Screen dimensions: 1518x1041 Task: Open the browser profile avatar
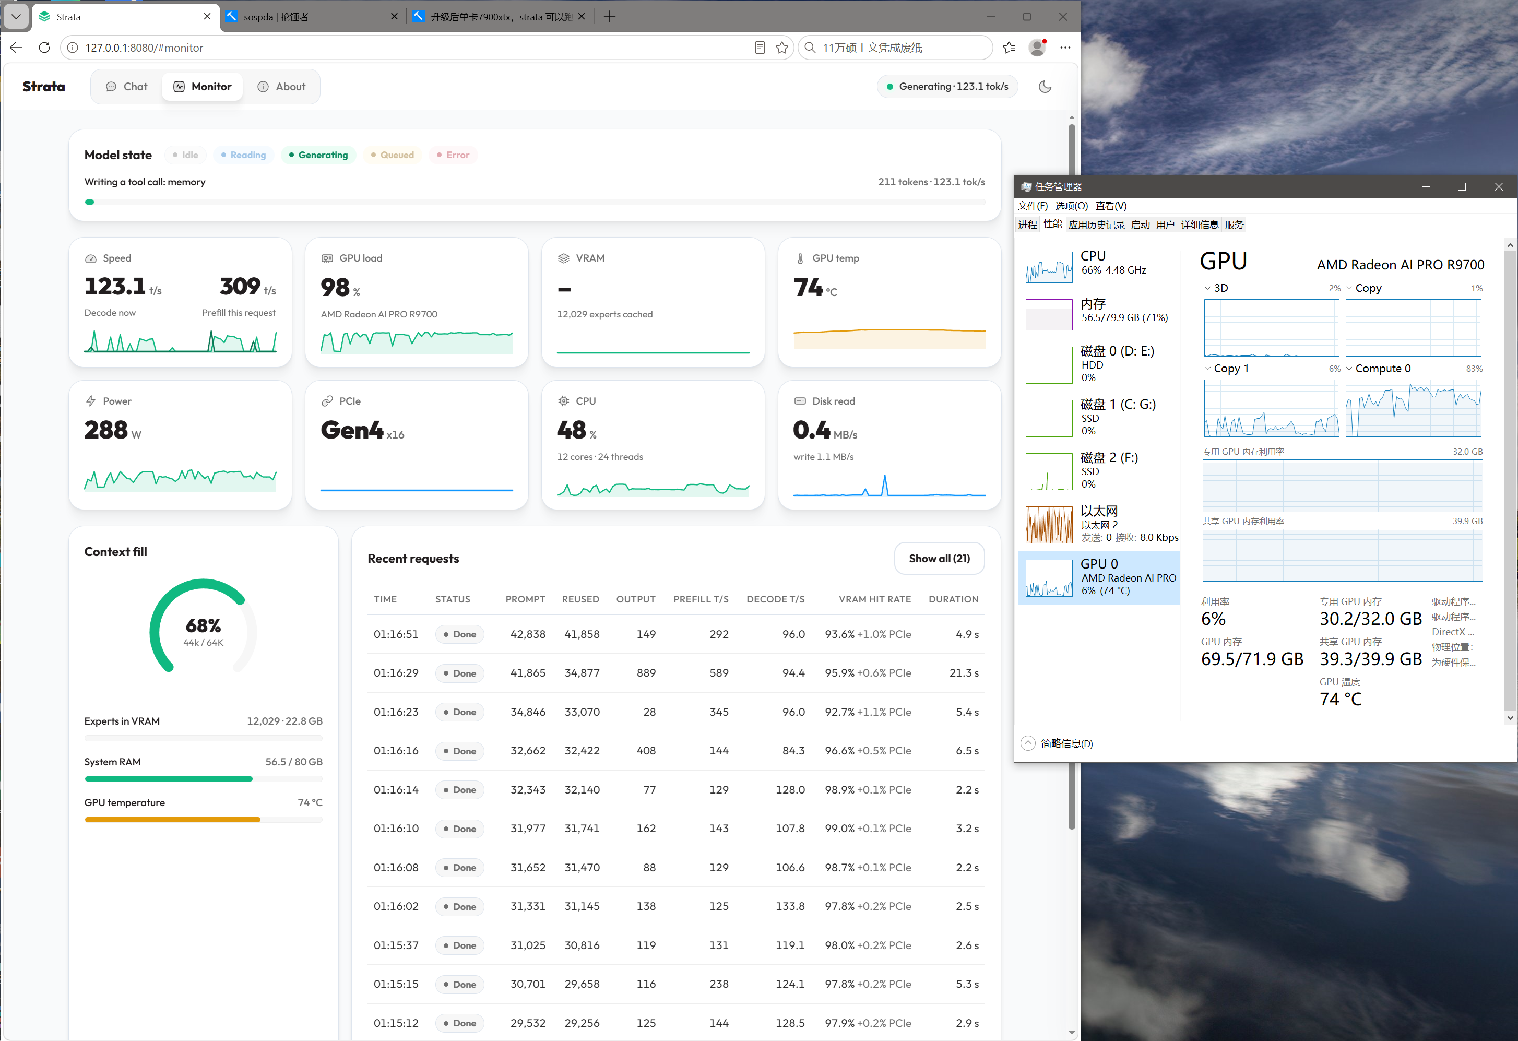[1037, 48]
